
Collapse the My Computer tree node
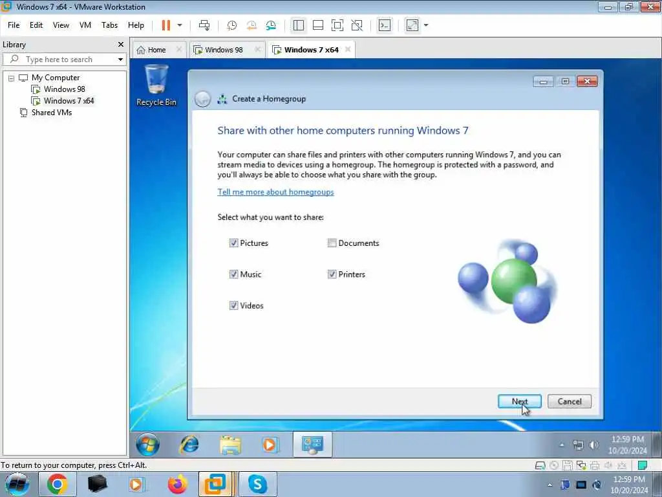12,78
